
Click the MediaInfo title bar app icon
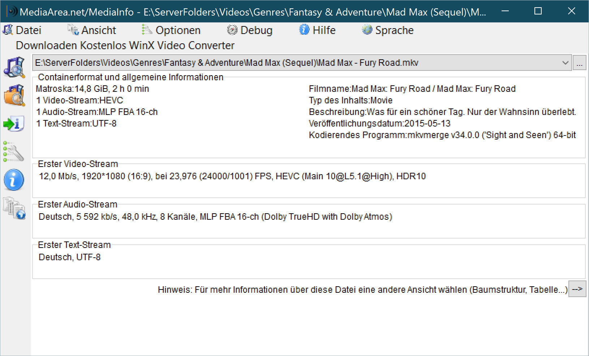click(12, 12)
